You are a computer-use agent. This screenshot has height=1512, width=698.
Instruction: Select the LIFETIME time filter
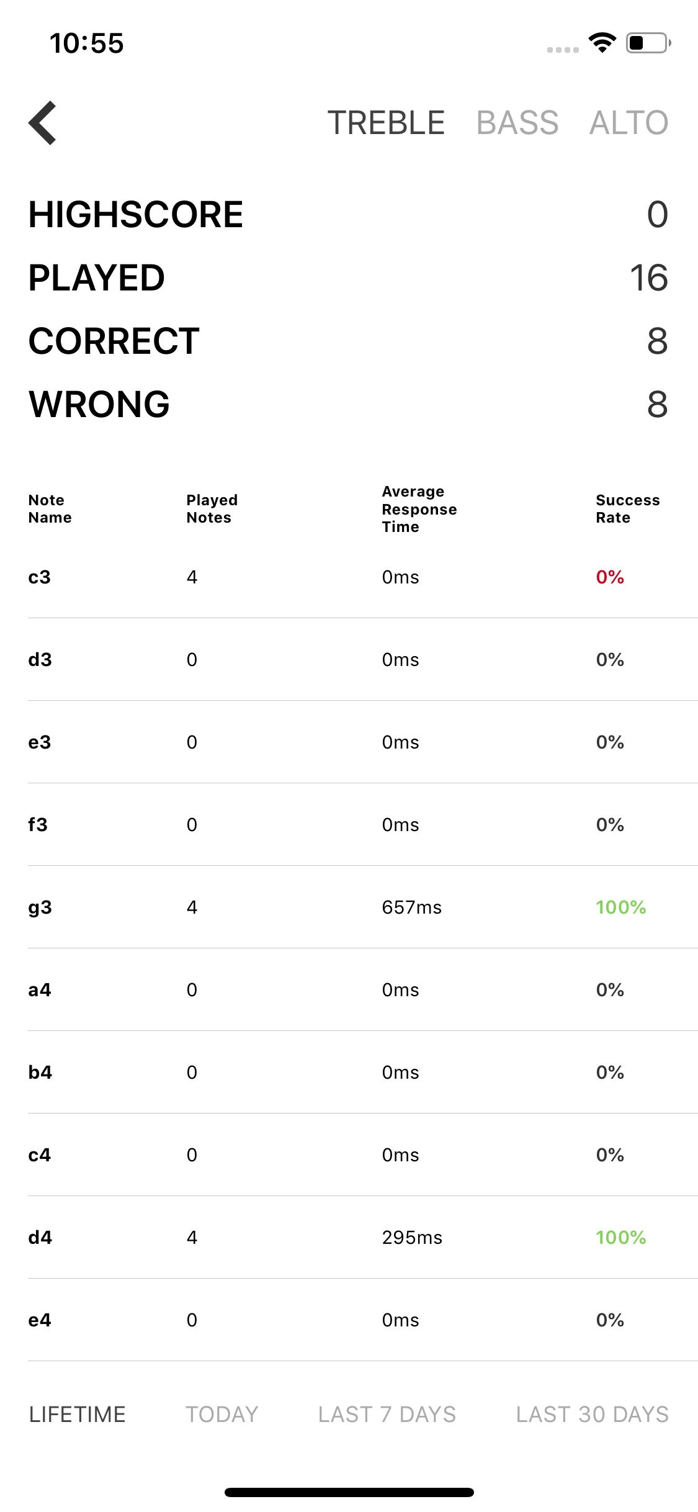coord(78,1415)
